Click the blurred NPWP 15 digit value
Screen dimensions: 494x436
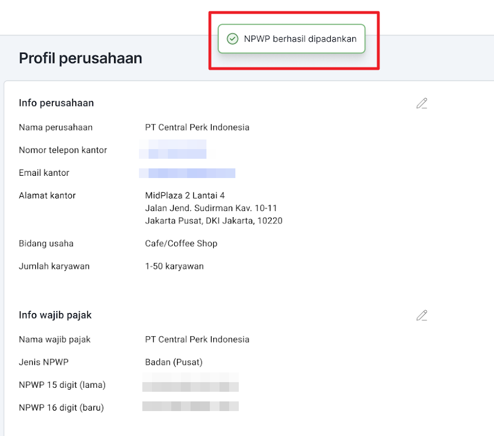click(x=191, y=382)
